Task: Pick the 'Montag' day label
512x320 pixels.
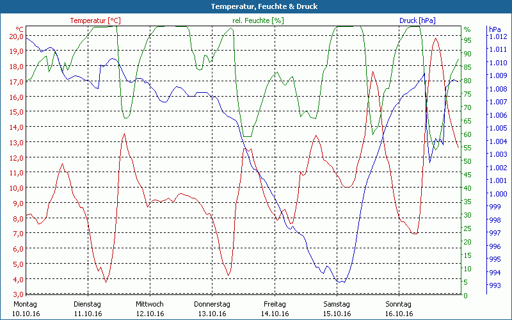Action: tap(26, 304)
